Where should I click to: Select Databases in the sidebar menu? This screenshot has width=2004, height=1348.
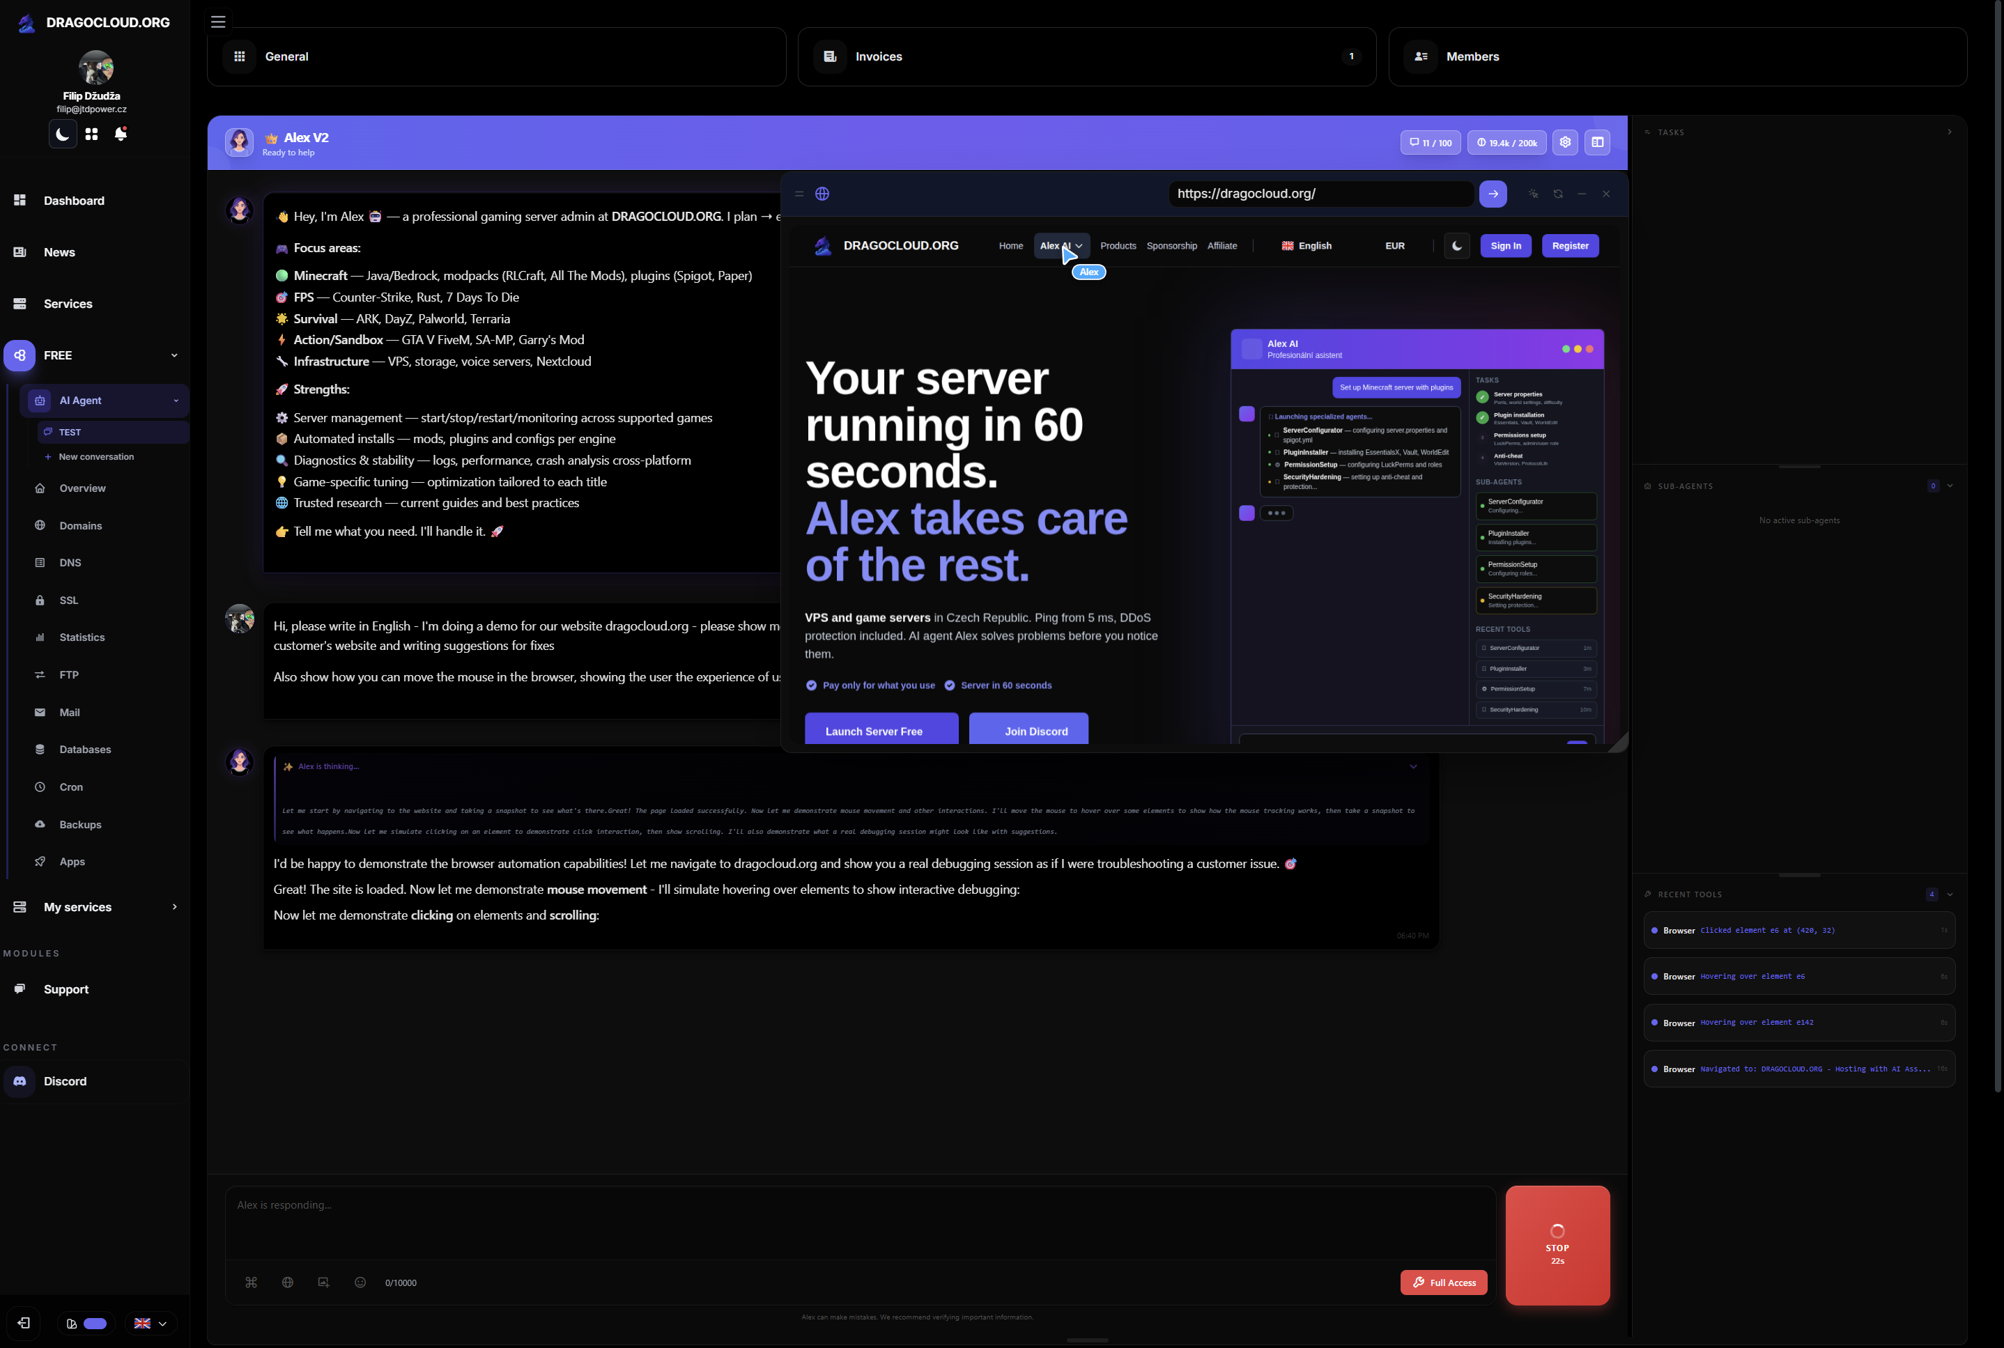point(84,750)
